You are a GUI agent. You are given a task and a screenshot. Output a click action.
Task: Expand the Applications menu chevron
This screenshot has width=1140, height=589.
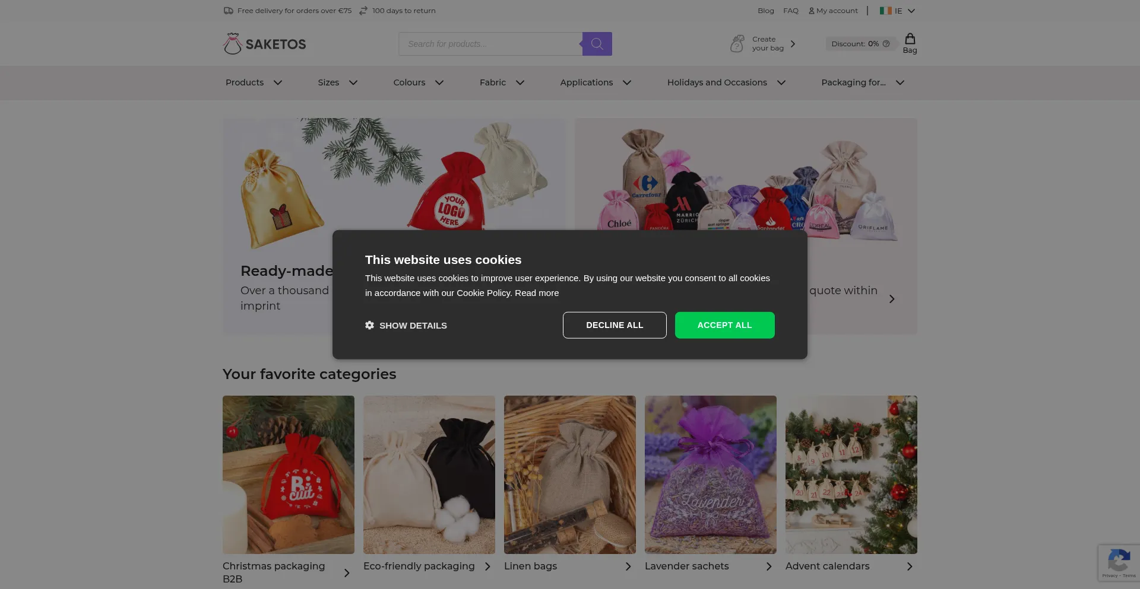tap(627, 82)
